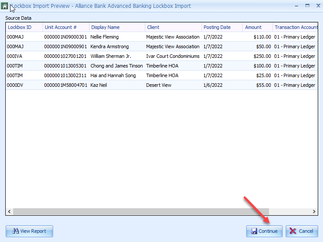Click the Transaction Account column header
The width and height of the screenshot is (323, 242).
coord(295,27)
